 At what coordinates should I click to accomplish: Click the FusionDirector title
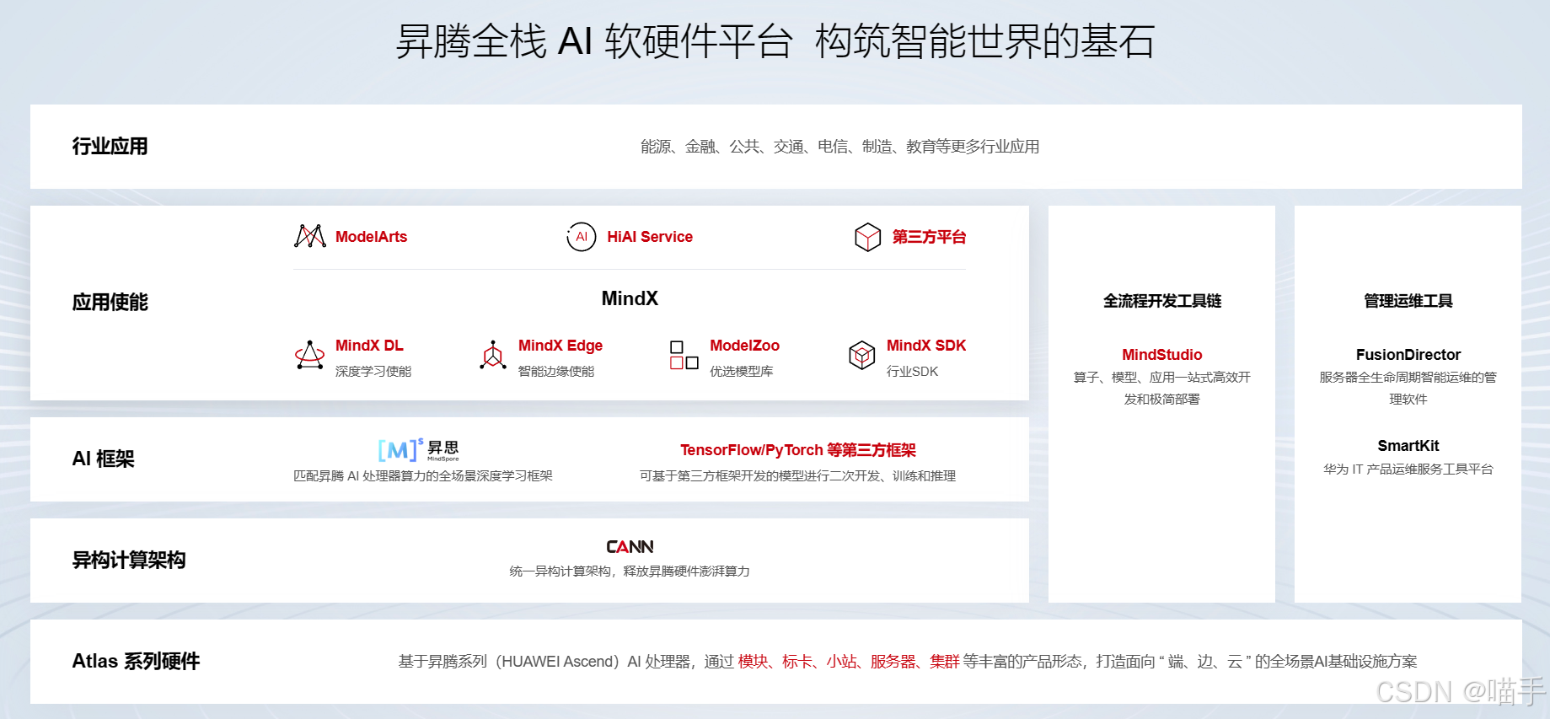(1408, 355)
